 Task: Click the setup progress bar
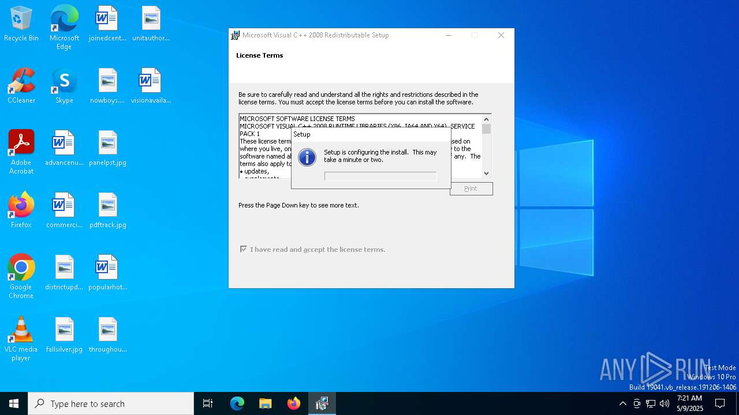pos(380,176)
